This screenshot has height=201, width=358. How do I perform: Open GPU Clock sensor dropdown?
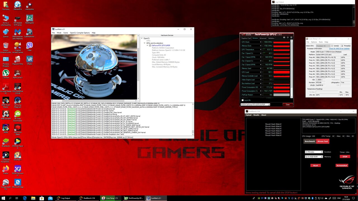(x=261, y=42)
